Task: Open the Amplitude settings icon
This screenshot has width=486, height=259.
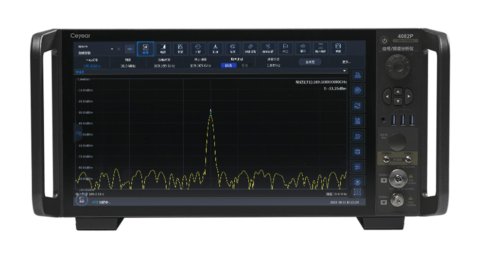Action: pyautogui.click(x=163, y=48)
